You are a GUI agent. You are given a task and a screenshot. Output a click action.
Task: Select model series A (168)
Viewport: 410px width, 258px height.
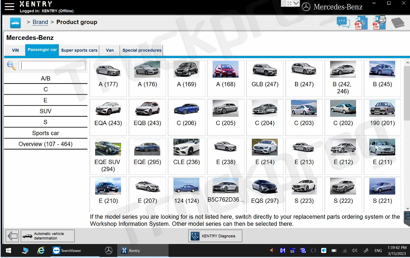click(x=226, y=78)
